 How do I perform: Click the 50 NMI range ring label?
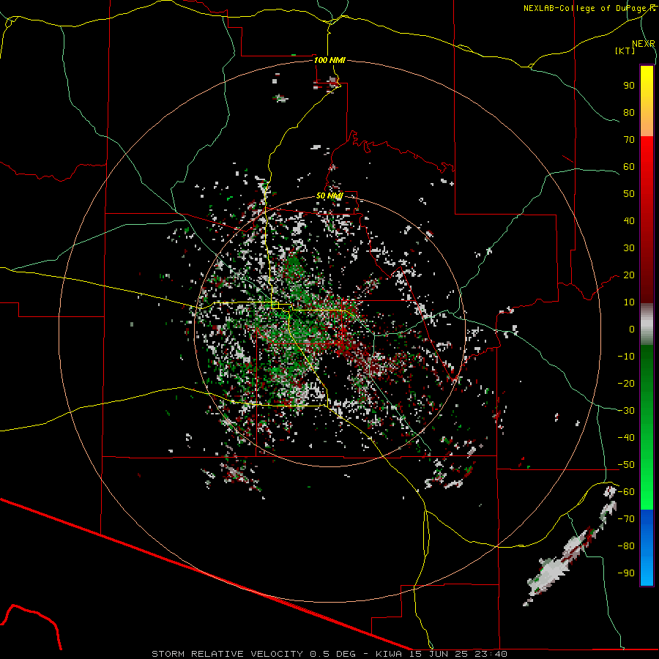[329, 196]
